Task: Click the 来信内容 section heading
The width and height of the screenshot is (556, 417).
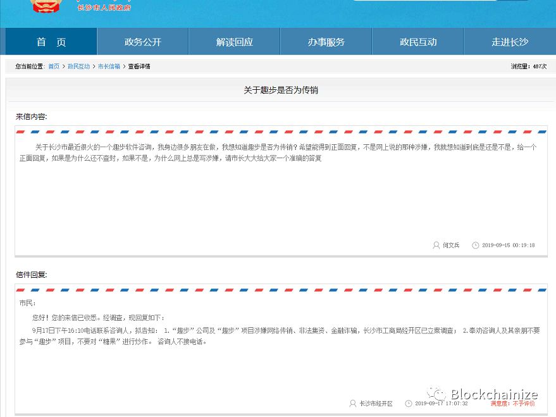Action: click(31, 116)
